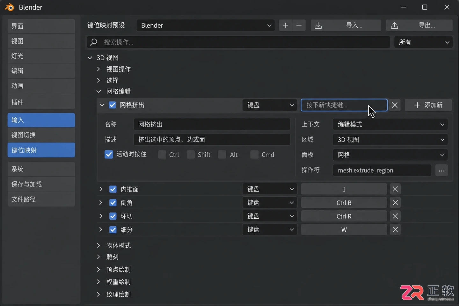Open the 区域 3D 视图 dropdown
459x306 pixels.
coord(390,140)
